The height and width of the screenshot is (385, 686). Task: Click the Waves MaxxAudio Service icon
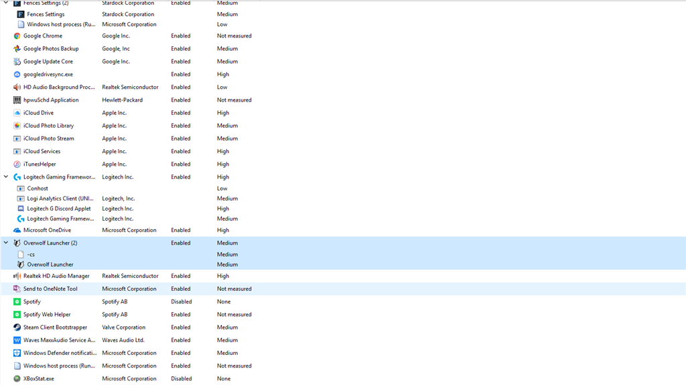(17, 340)
